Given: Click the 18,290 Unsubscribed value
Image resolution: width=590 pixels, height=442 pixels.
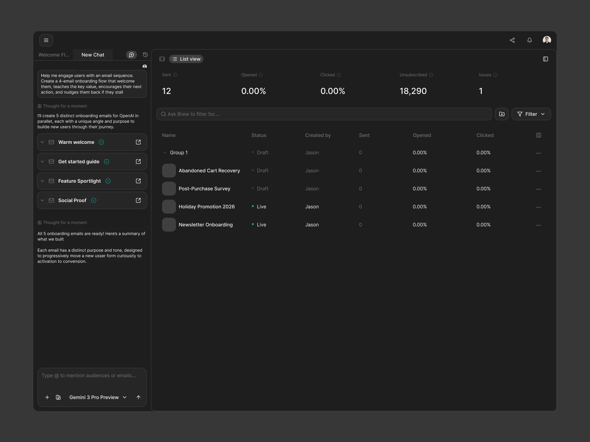Looking at the screenshot, I should coord(413,91).
